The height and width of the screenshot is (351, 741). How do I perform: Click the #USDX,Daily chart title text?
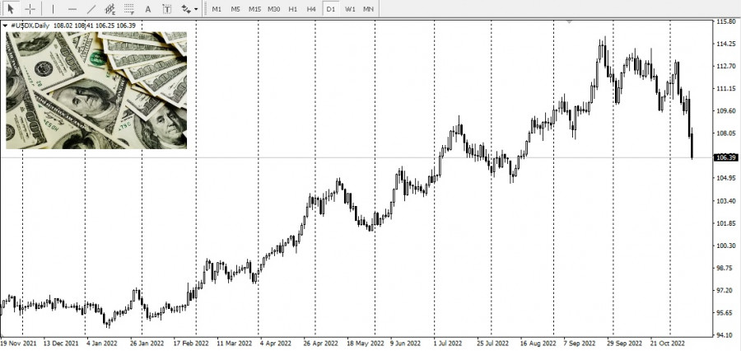point(30,26)
